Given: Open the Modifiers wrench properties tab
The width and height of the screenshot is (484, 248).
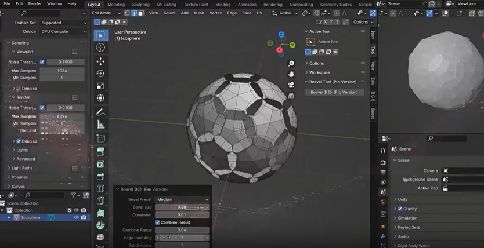Looking at the screenshot, I should pyautogui.click(x=383, y=237).
